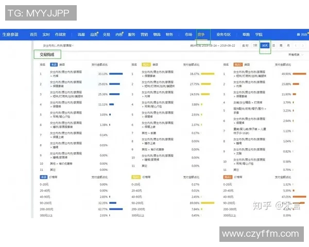This screenshot has width=309, height=247.
Task: Click the orange bar for 49.90% row
Action: point(300,74)
